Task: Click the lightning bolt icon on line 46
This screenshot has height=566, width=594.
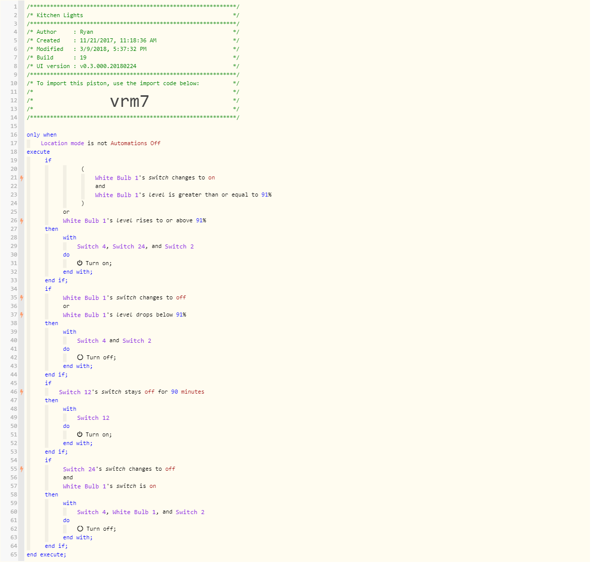Action: coord(22,392)
